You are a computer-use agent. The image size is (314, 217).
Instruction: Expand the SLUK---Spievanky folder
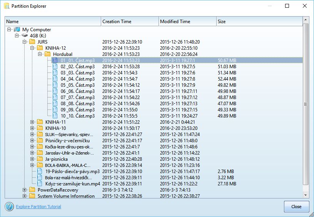32,135
